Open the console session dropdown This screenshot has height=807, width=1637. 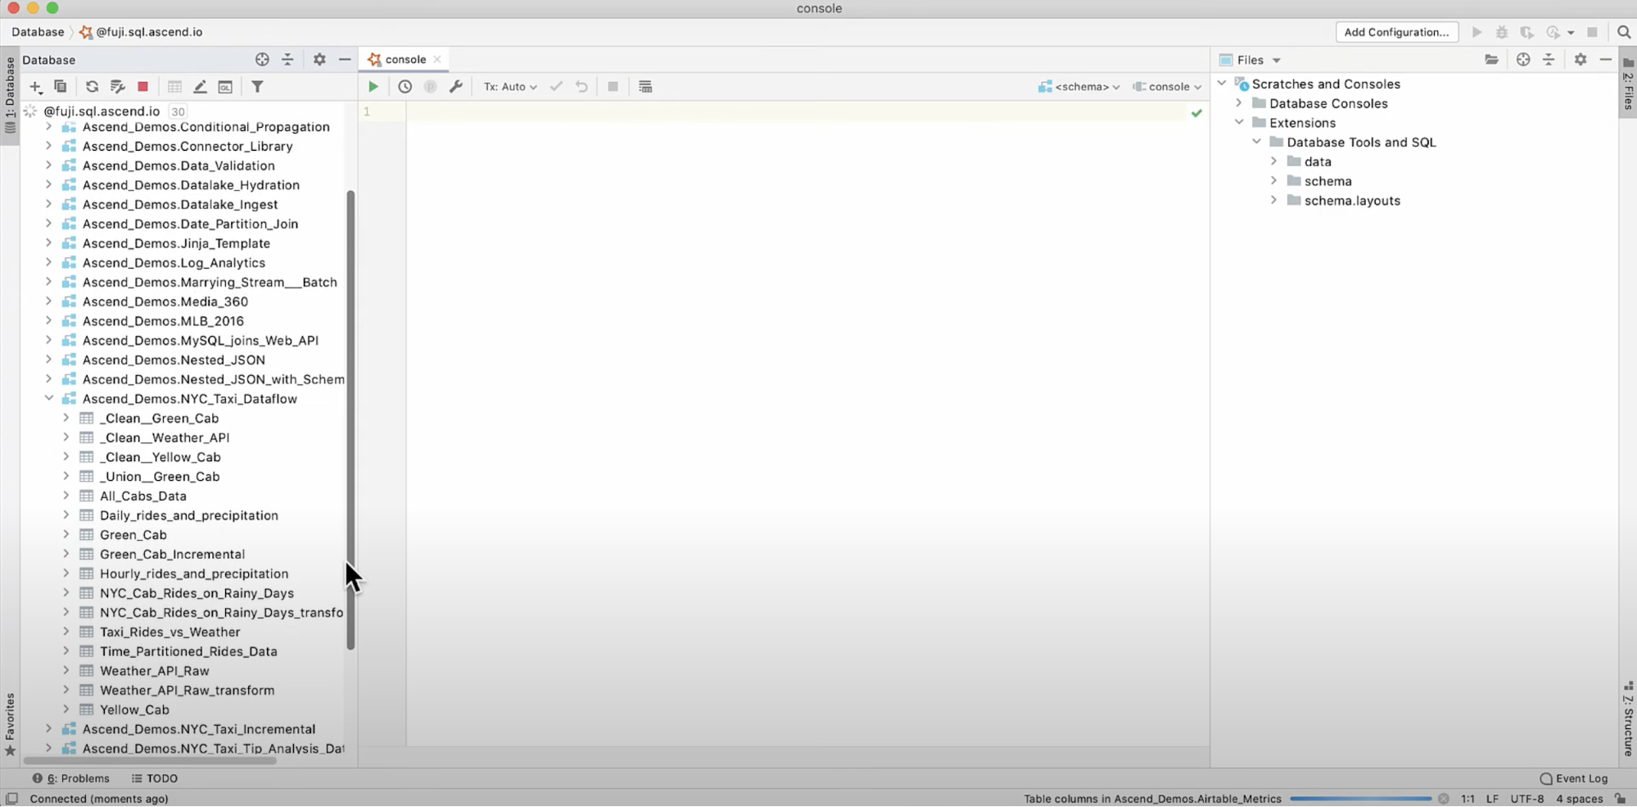[x=1167, y=87]
